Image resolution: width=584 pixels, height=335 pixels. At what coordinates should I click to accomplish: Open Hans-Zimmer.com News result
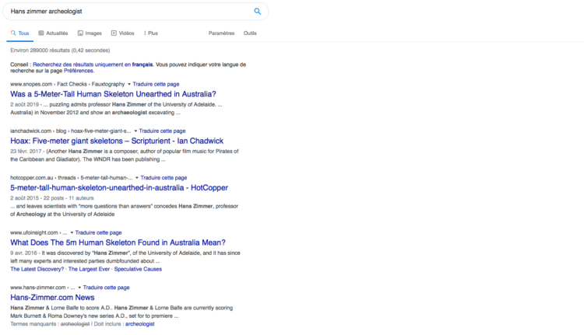click(x=52, y=298)
